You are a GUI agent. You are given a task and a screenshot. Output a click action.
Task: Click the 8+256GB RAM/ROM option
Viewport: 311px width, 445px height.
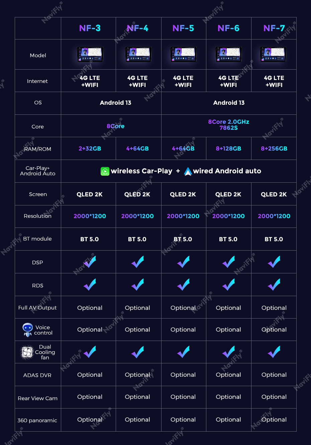point(274,149)
